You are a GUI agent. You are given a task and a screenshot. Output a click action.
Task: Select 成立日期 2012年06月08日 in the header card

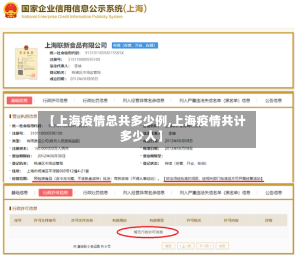click(x=84, y=79)
